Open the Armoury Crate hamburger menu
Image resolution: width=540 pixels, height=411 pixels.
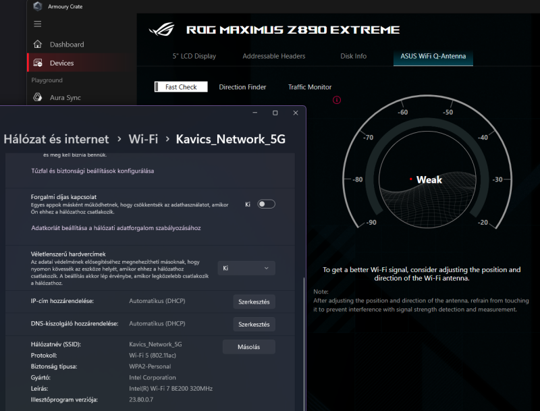coord(38,24)
